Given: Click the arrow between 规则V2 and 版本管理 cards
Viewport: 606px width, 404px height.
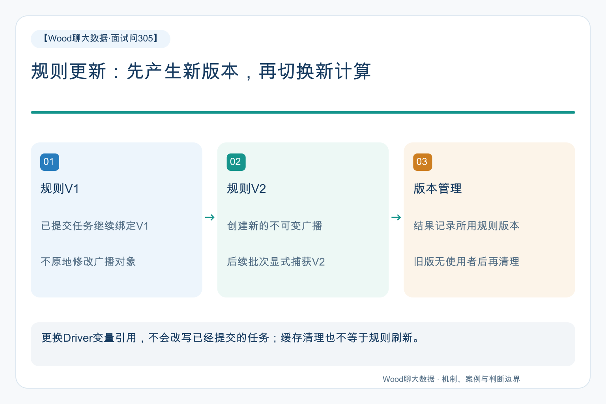Looking at the screenshot, I should (x=396, y=217).
